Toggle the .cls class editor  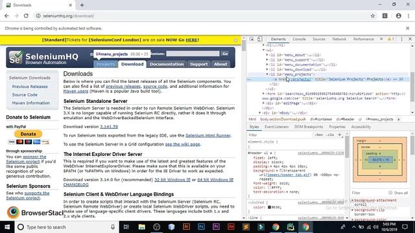coord(330,135)
